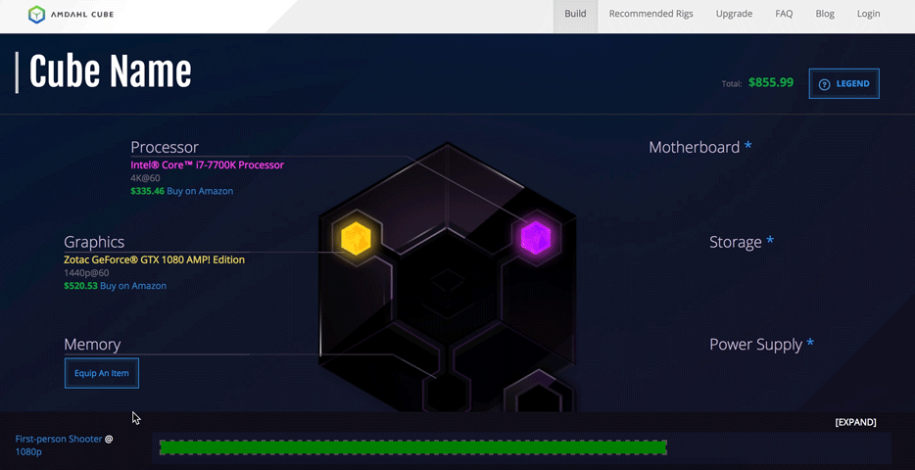Open the Legend button
Screen dimensions: 915x470
coord(843,84)
